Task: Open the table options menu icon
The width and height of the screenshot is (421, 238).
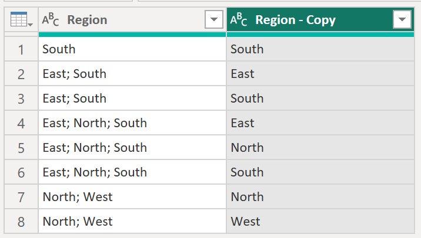Action: [22, 19]
